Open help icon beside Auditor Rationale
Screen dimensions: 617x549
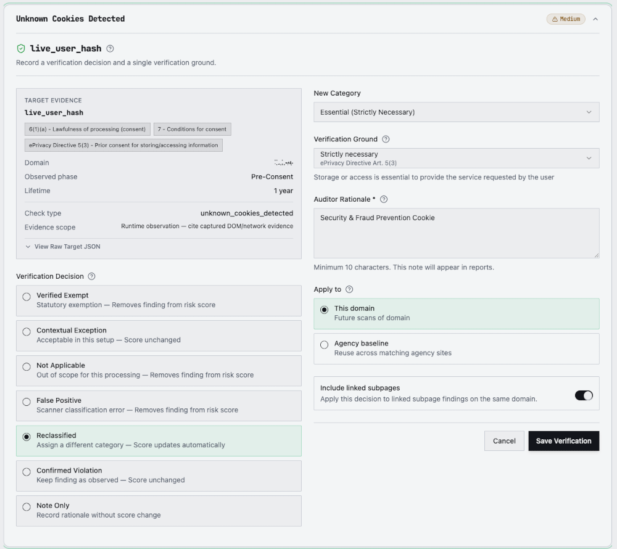384,199
